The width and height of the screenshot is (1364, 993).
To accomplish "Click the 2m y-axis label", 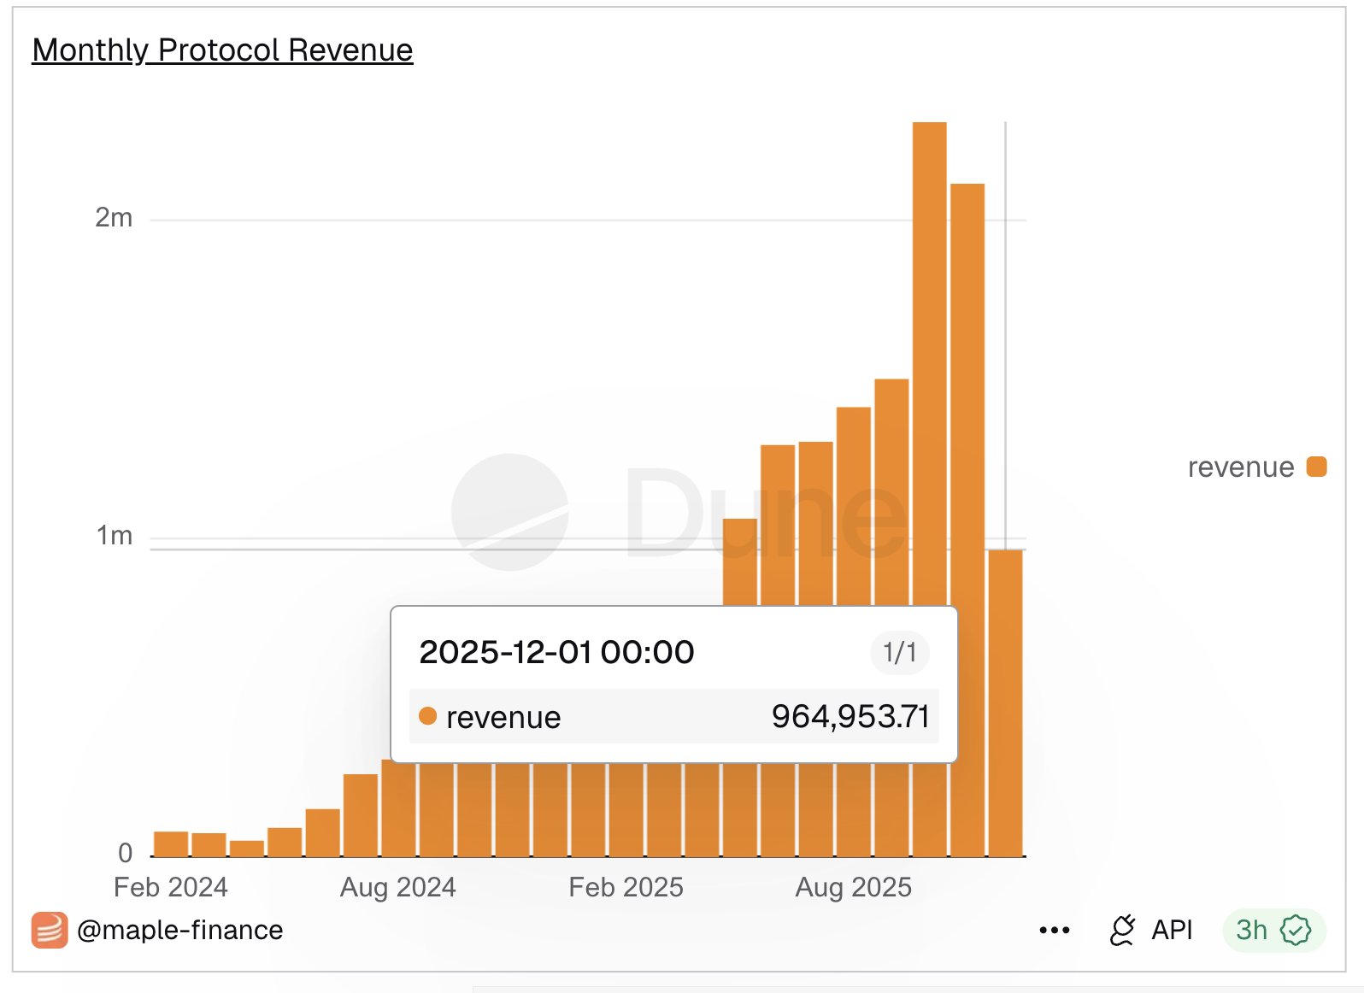I will coord(114,218).
